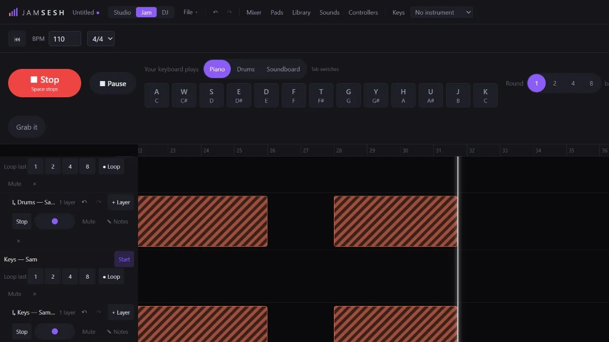The width and height of the screenshot is (609, 342).
Task: Open the Mixer panel
Action: point(254,12)
